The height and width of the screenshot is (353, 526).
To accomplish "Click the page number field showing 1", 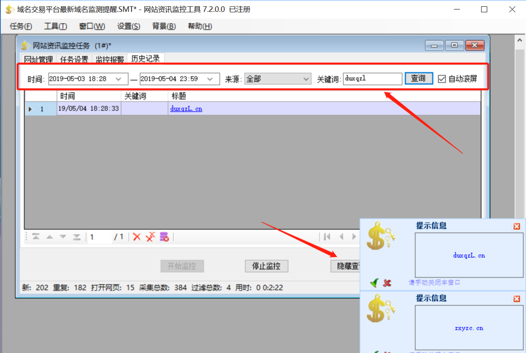I will coord(99,237).
